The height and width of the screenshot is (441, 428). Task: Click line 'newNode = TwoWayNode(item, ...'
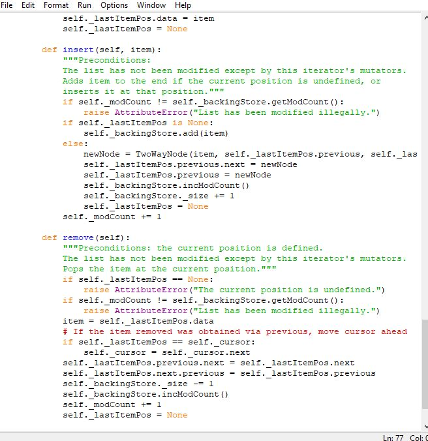(251, 154)
